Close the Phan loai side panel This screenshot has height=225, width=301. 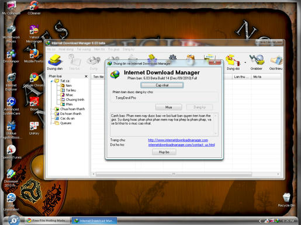86,76
